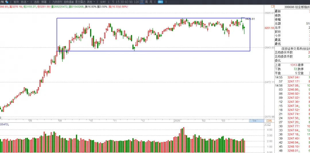Click the :45 tick at 3248.10
The height and width of the screenshot is (153, 310).
pyautogui.click(x=292, y=147)
